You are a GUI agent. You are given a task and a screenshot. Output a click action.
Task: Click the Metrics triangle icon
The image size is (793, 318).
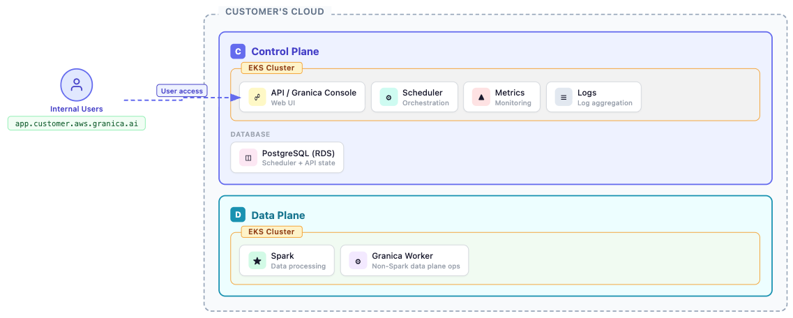(x=481, y=97)
